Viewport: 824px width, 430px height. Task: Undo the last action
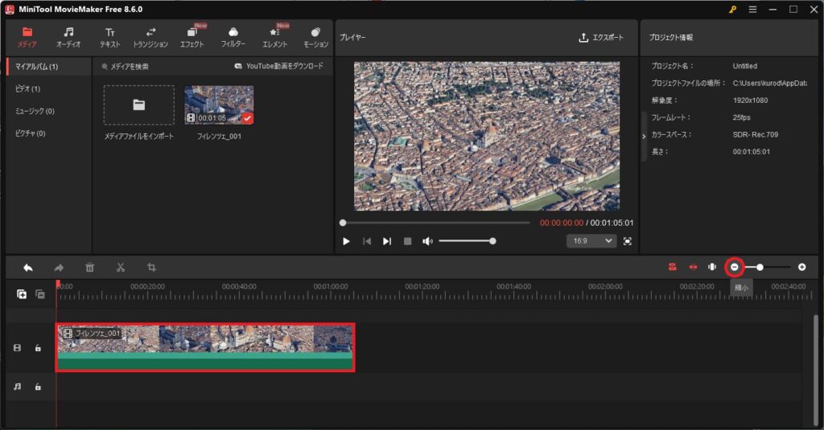[x=28, y=268]
